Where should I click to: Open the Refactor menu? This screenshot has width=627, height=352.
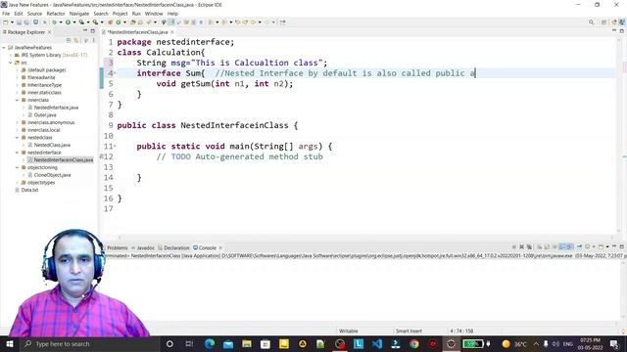tap(56, 14)
